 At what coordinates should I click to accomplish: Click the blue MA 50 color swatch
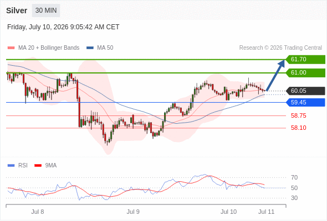(90, 48)
